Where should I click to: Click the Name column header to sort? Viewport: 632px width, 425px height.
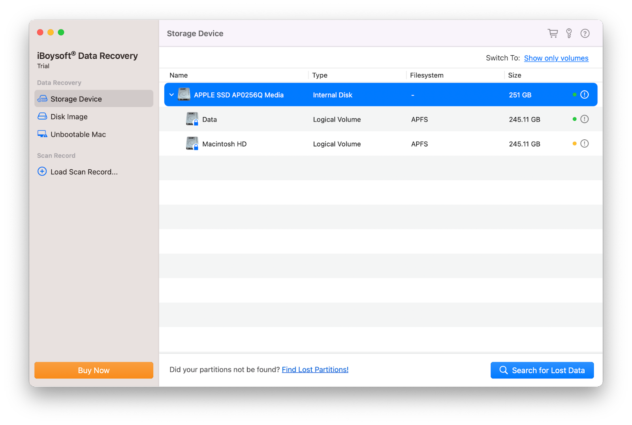tap(179, 75)
